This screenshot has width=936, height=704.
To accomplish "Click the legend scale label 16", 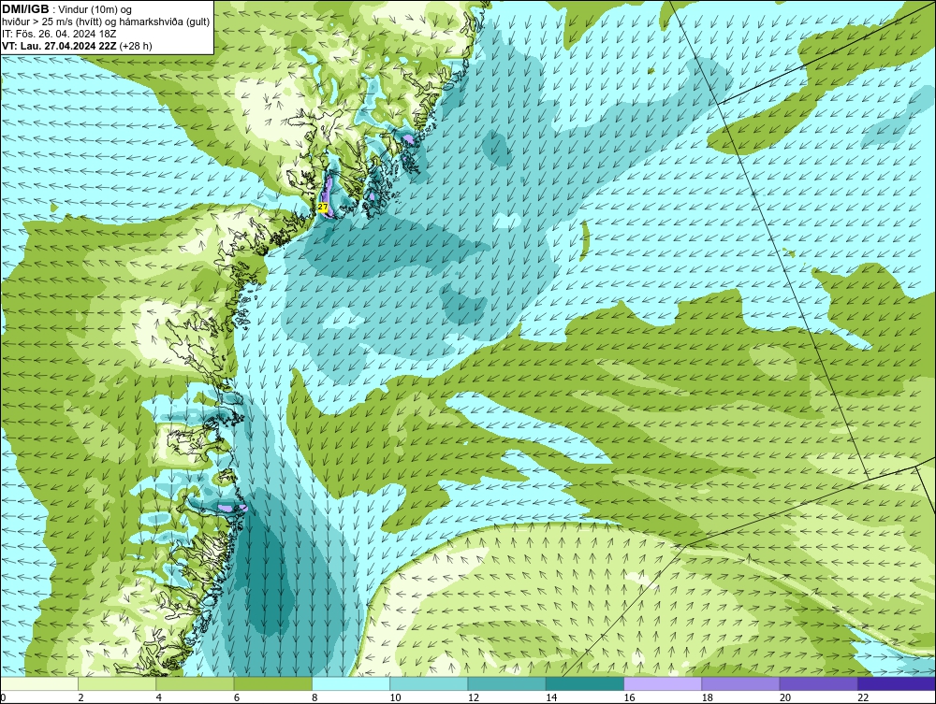I will tap(629, 697).
